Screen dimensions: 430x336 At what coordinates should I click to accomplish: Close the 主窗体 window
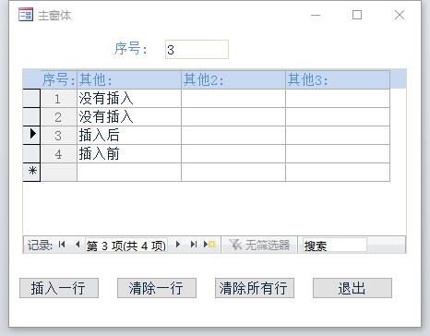(x=400, y=15)
